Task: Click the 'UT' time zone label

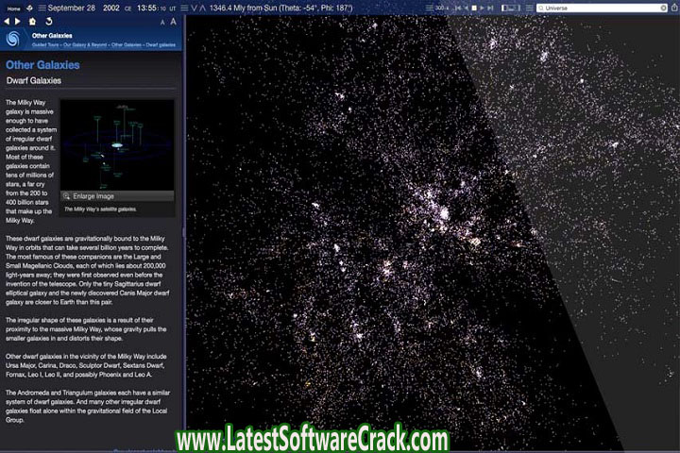Action: pos(173,8)
